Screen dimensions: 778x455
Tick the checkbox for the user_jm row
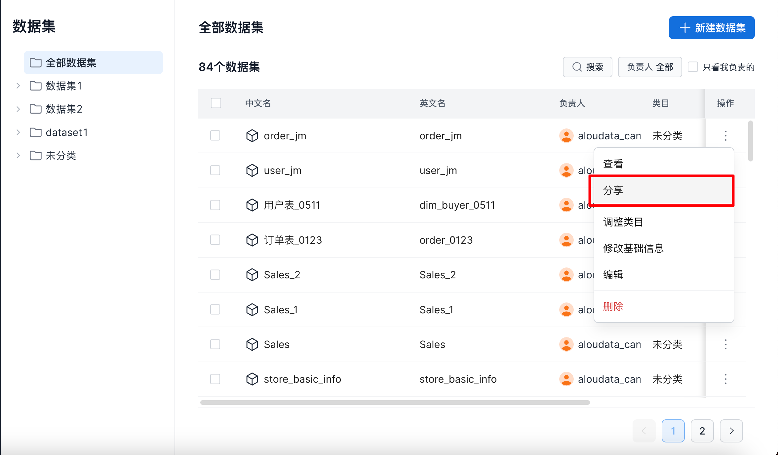215,170
